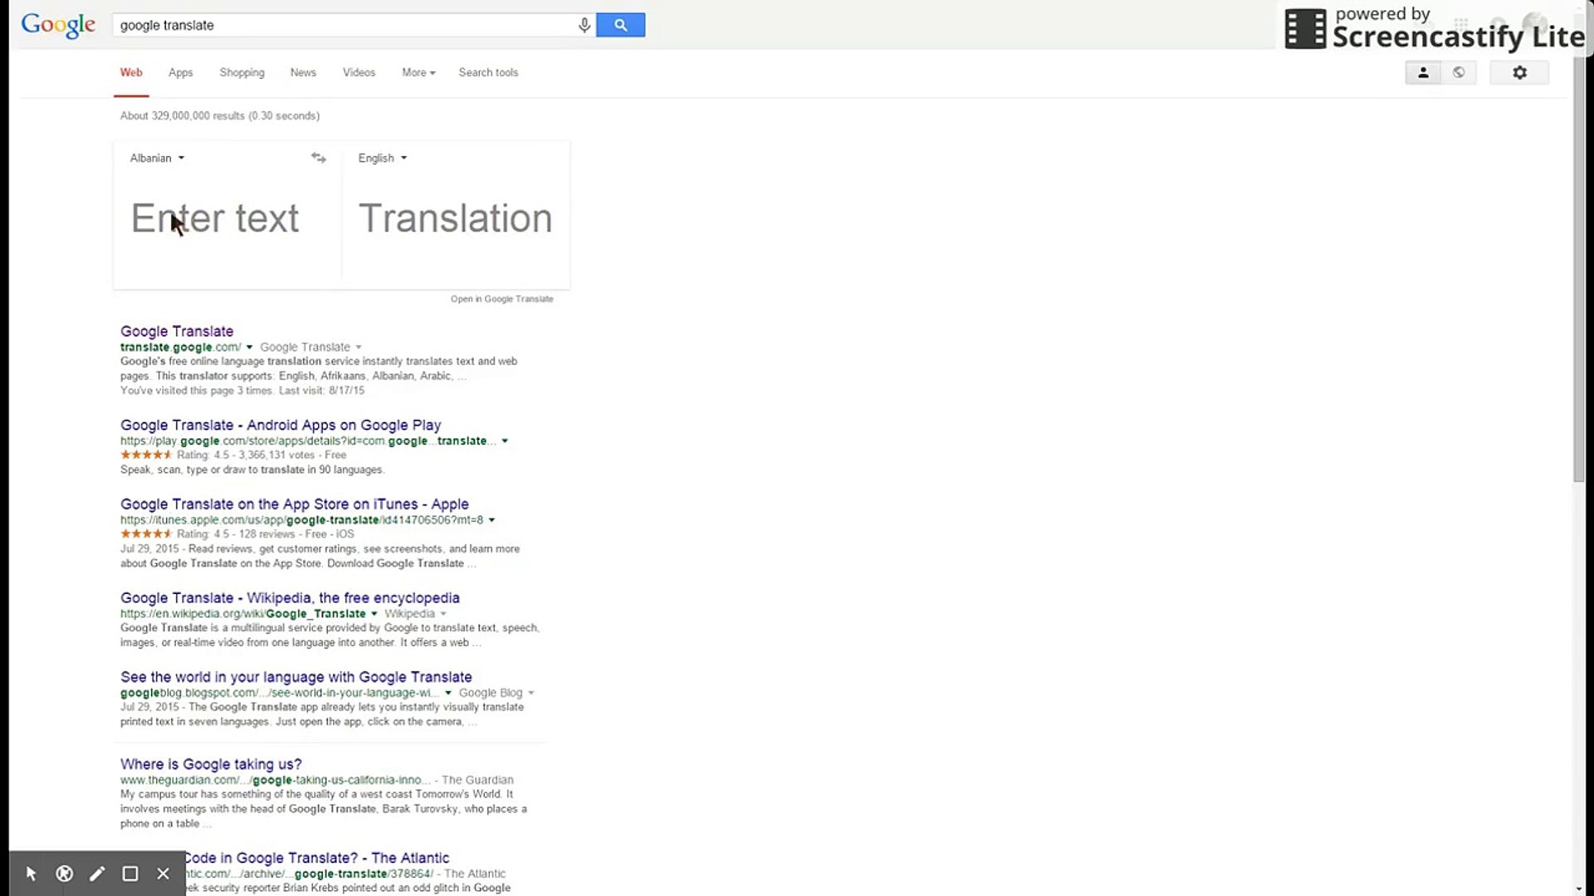The height and width of the screenshot is (896, 1594).
Task: Open Google Translate Wikipedia result link
Action: pos(290,597)
